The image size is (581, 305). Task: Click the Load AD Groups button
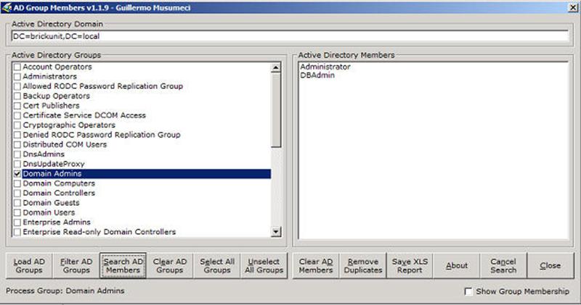click(x=29, y=266)
